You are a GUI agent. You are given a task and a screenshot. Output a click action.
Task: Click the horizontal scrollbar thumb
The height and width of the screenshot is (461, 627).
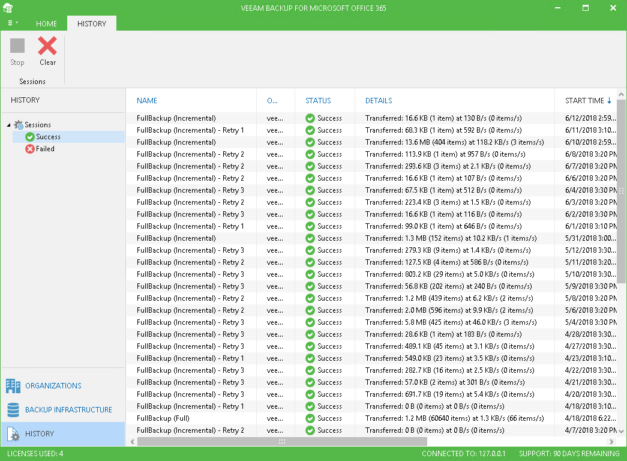click(282, 441)
